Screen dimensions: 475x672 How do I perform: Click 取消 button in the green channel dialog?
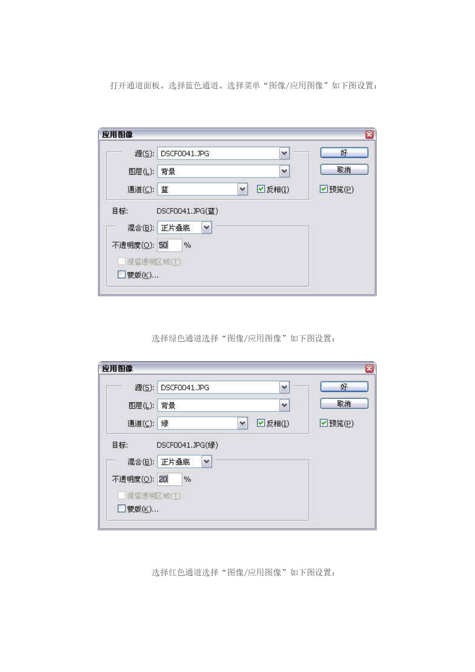pyautogui.click(x=344, y=403)
